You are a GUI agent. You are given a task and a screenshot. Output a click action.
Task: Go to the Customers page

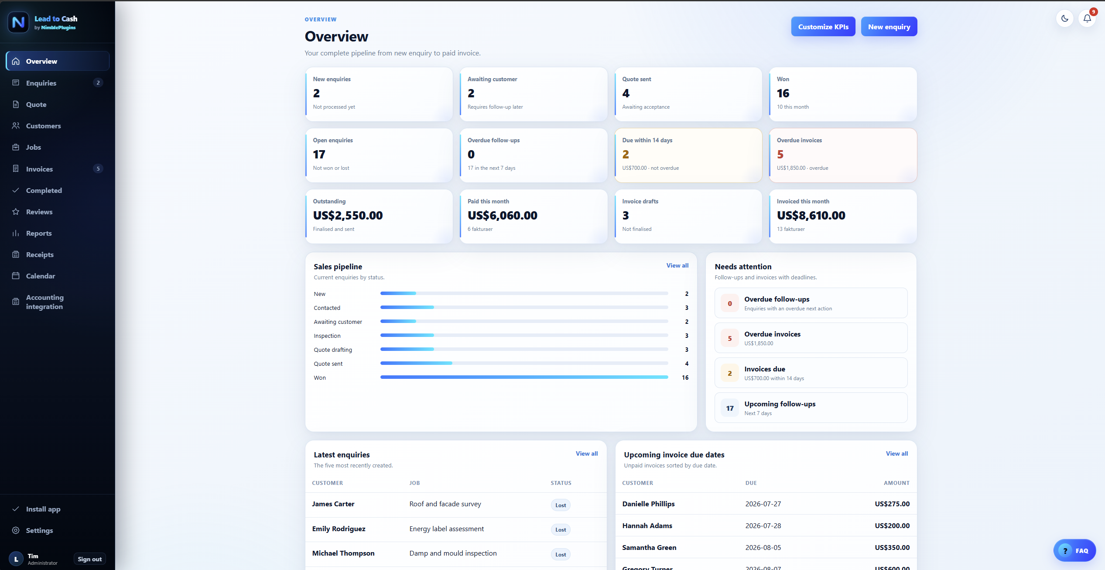tap(58, 126)
